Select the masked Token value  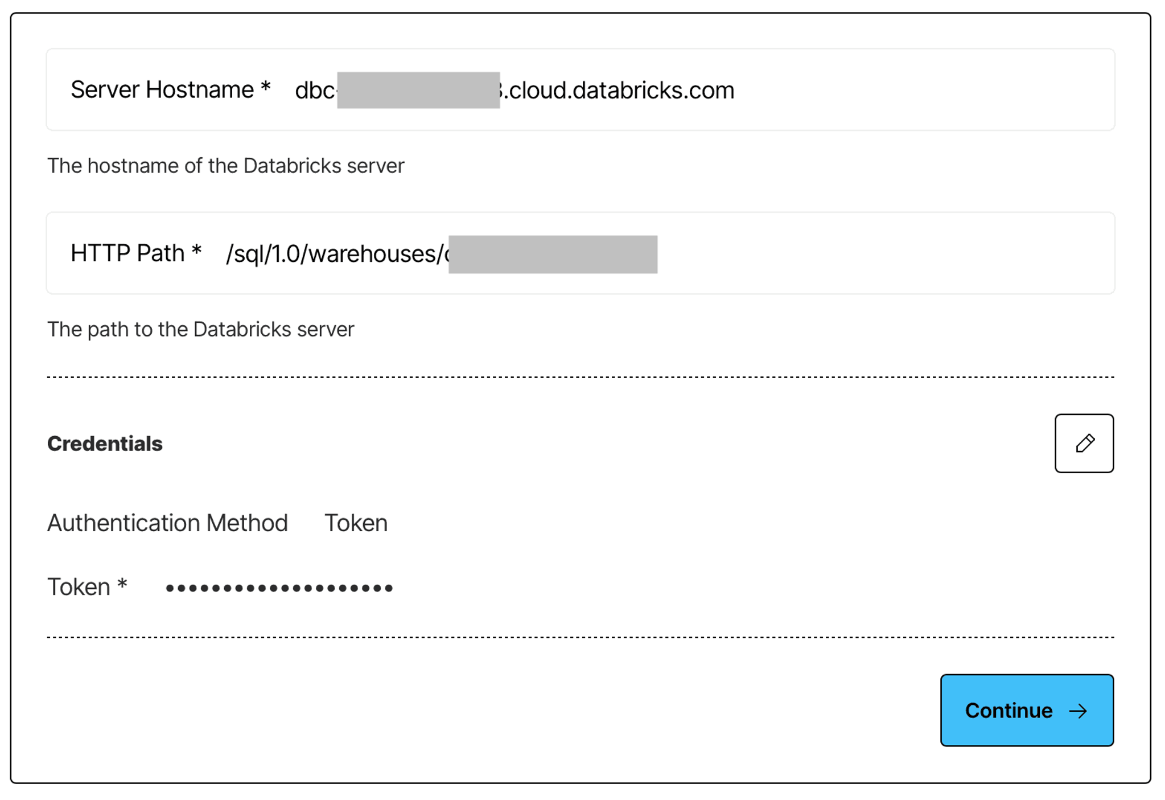click(x=279, y=588)
